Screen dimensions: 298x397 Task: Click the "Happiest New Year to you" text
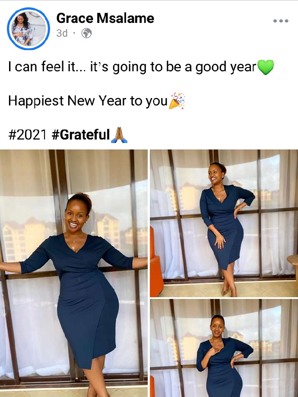[88, 101]
